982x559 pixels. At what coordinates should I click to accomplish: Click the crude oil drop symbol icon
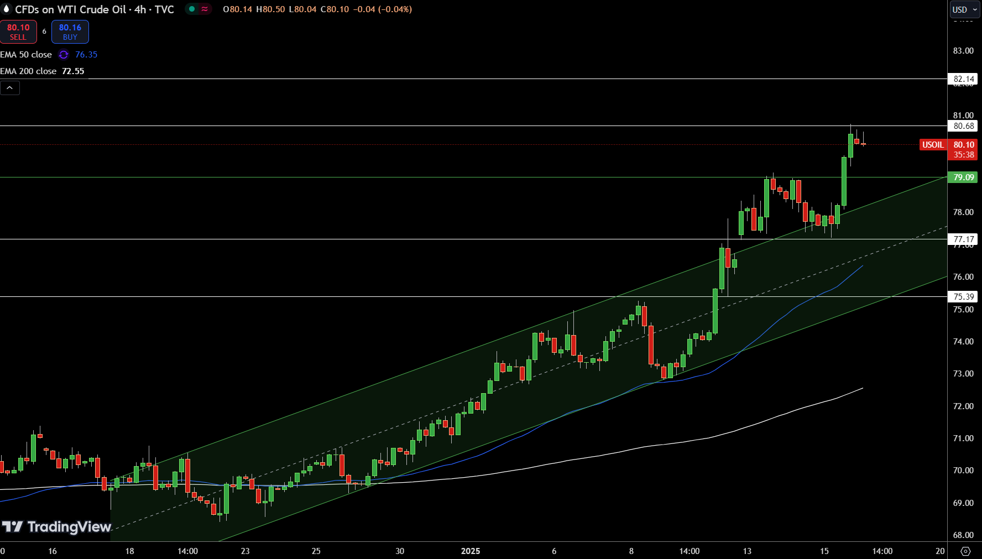[7, 9]
